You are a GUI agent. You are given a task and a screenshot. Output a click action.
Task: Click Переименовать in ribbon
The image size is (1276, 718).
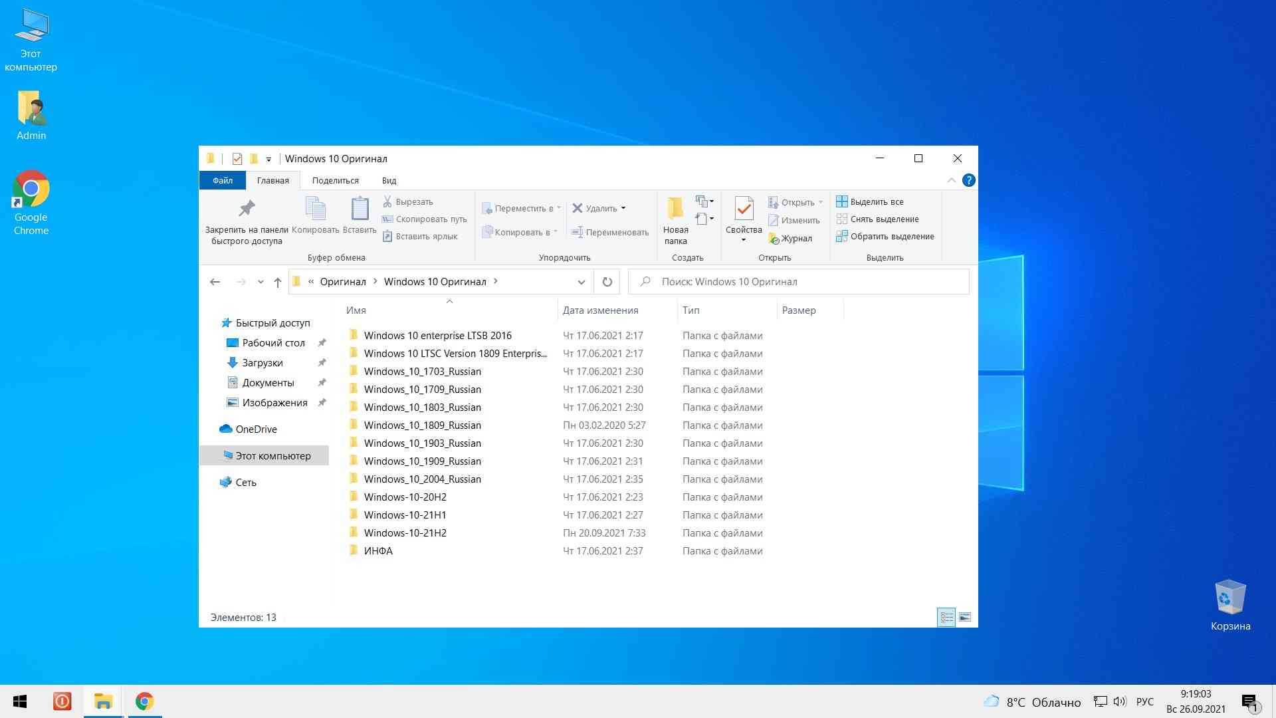point(610,232)
